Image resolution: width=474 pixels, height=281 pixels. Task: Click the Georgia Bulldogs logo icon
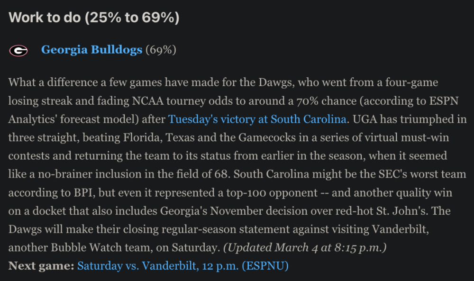pyautogui.click(x=18, y=50)
